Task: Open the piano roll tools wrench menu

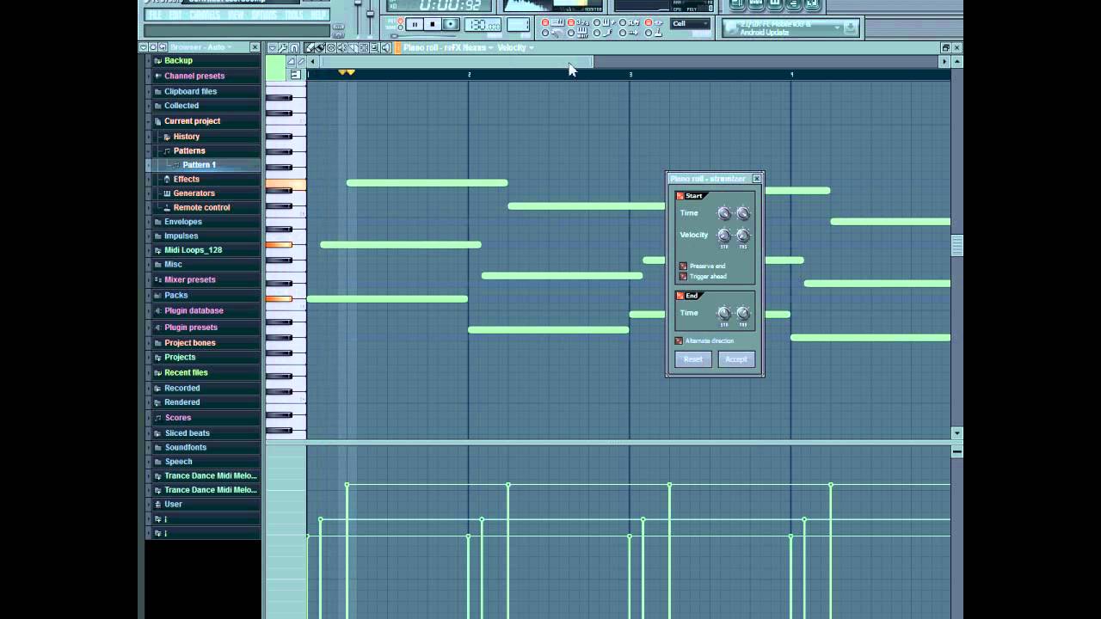Action: [x=283, y=48]
